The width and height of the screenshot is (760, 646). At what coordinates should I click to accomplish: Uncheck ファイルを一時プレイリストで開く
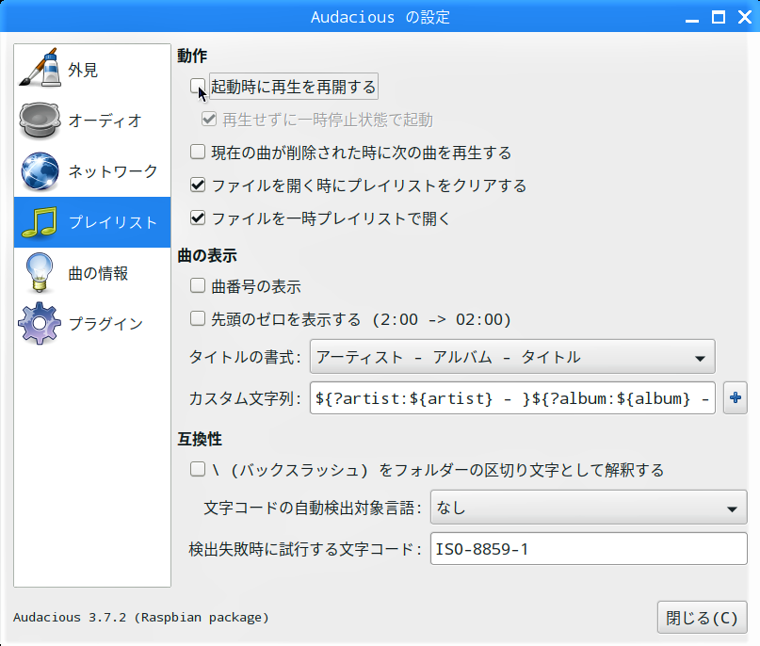(197, 218)
